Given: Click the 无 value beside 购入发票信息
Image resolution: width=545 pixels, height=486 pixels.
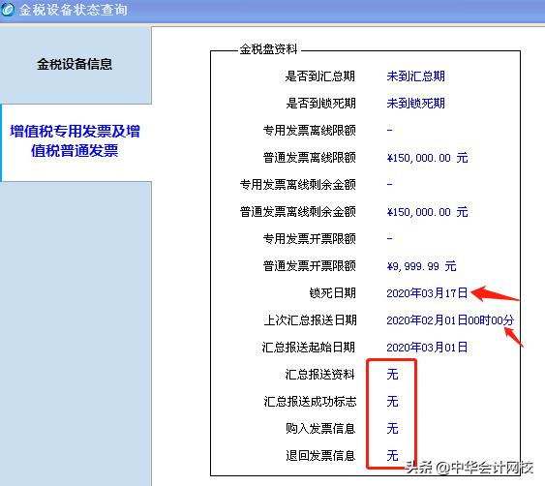Looking at the screenshot, I should coord(392,428).
